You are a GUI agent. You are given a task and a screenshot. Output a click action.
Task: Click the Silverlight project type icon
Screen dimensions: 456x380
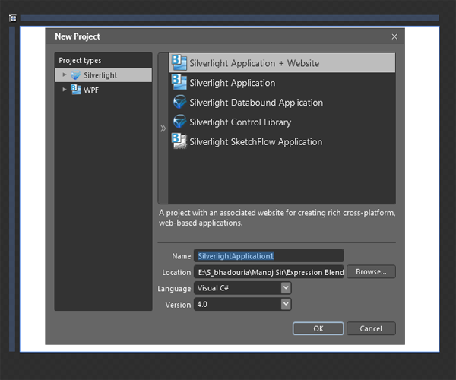76,75
